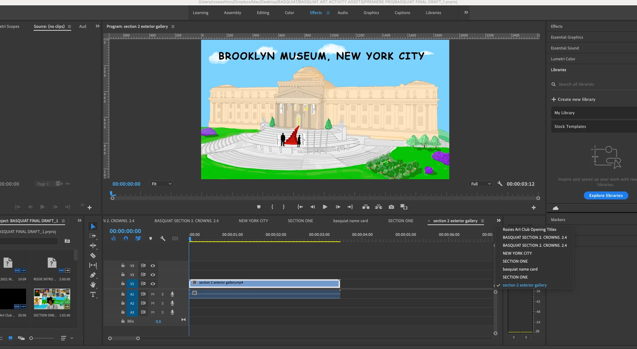Step back one frame in Program monitor

(313, 207)
